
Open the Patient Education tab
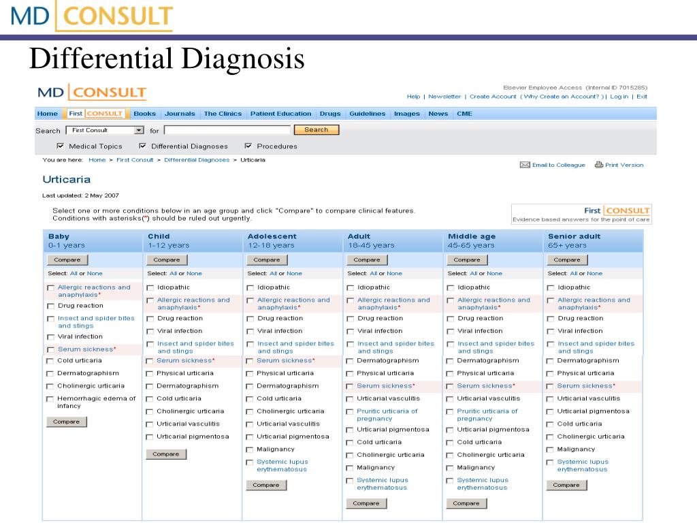click(x=281, y=114)
